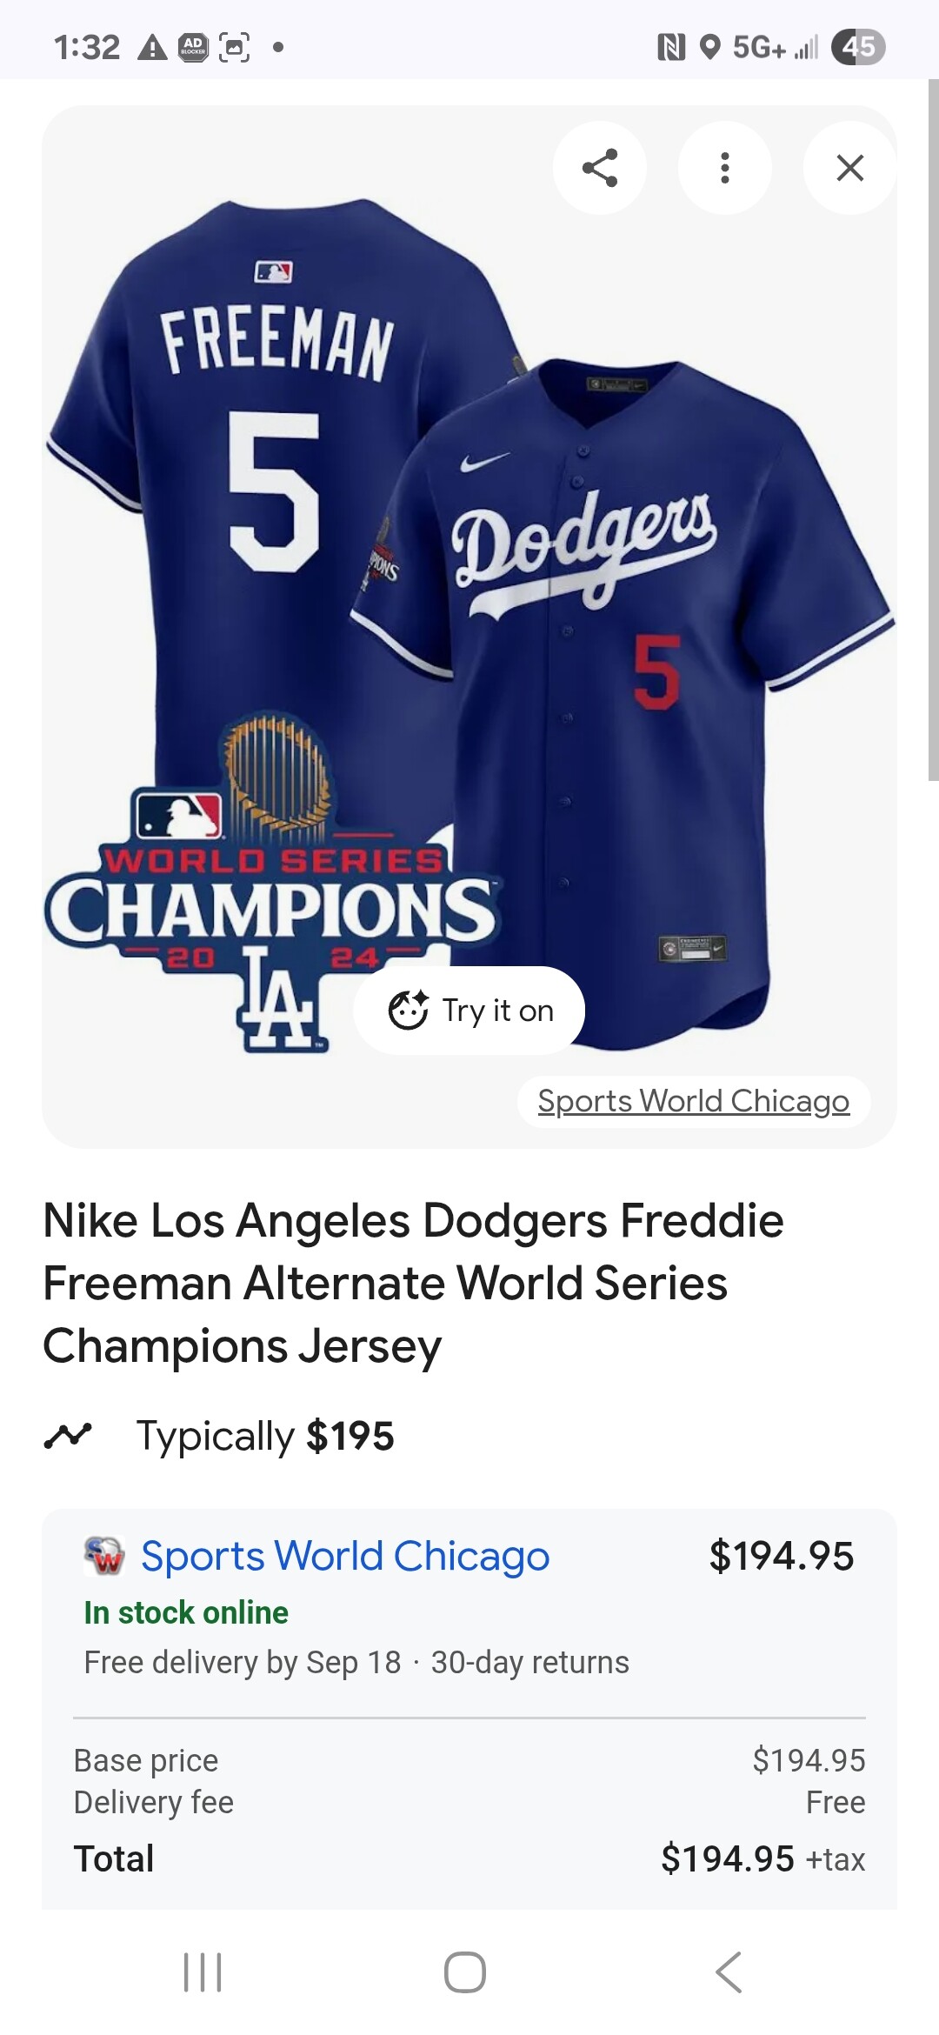Tap the product title text

(x=413, y=1283)
